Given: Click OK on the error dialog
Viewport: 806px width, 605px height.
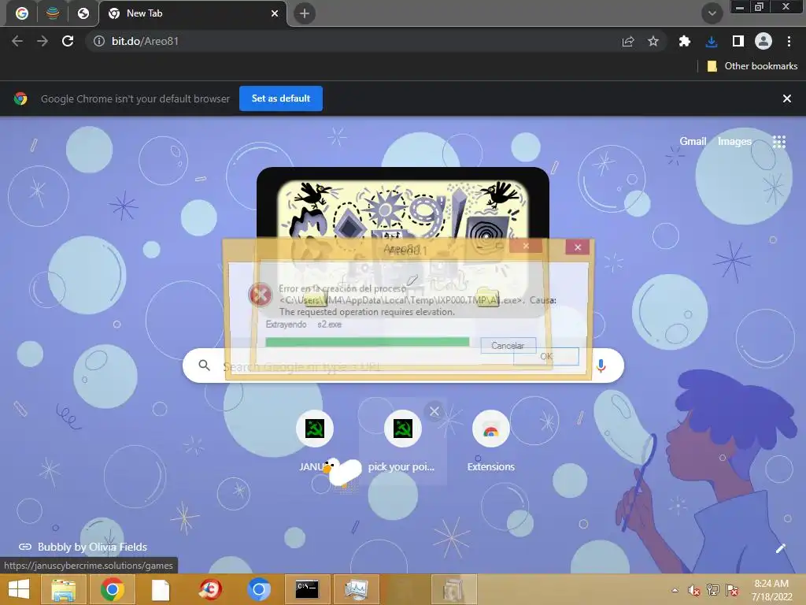Looking at the screenshot, I should click(546, 356).
